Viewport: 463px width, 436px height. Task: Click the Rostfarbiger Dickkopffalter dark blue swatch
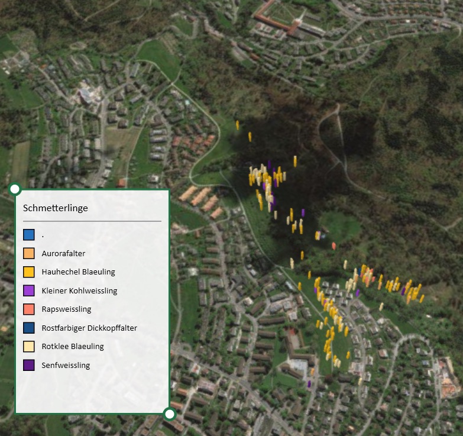pyautogui.click(x=28, y=328)
